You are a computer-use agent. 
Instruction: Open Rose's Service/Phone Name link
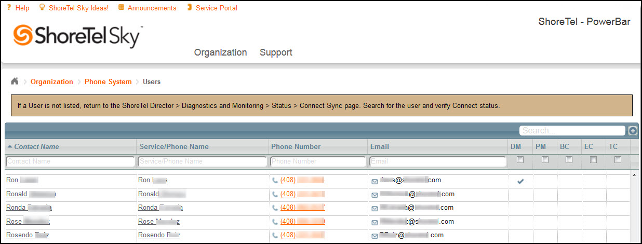(x=159, y=221)
